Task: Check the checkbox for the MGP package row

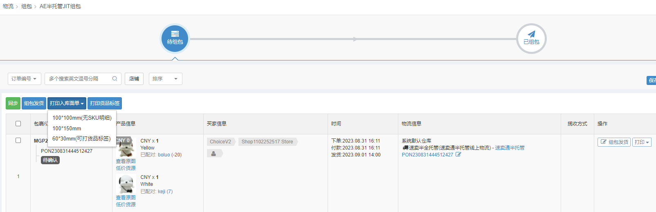Action: tap(18, 140)
